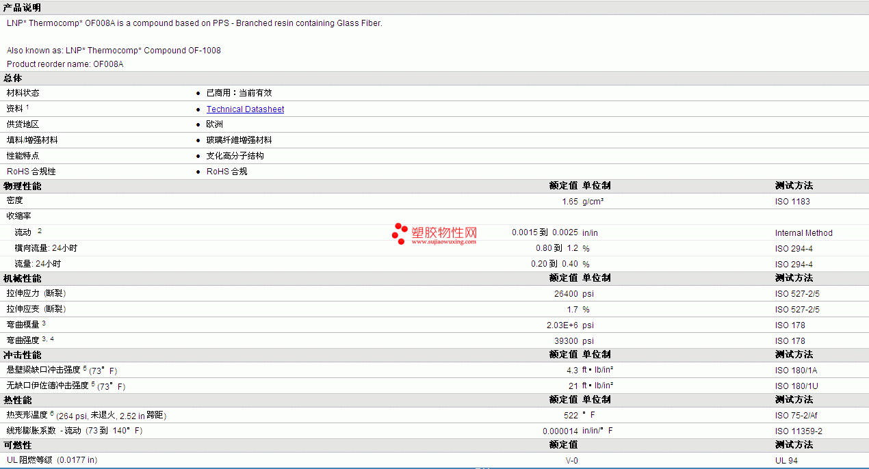Click the 欧洲 region value
The height and width of the screenshot is (469, 869).
(215, 124)
